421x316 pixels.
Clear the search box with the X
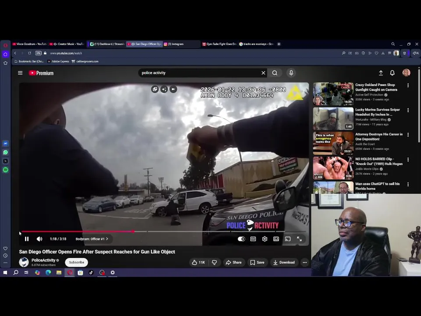tap(264, 73)
